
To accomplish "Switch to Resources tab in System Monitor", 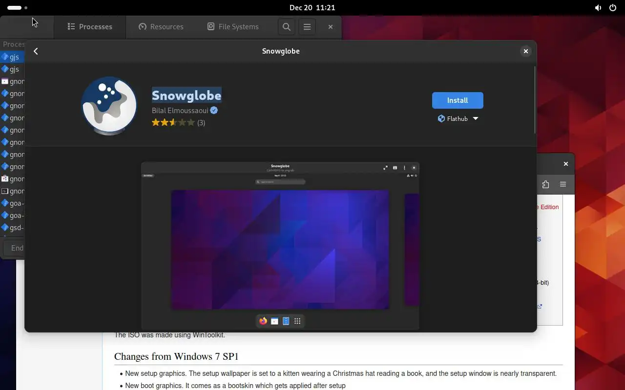I will [x=161, y=27].
